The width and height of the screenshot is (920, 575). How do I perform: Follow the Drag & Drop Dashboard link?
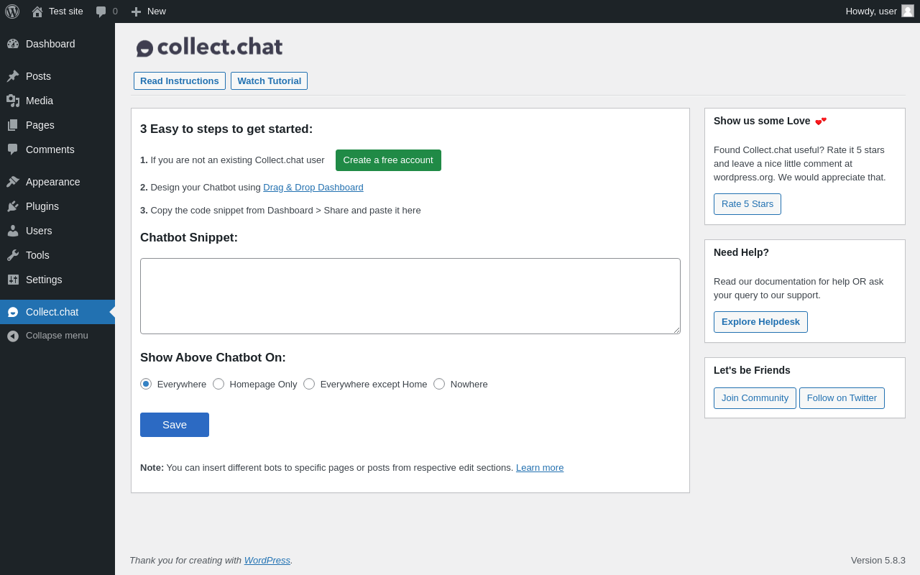pos(313,188)
